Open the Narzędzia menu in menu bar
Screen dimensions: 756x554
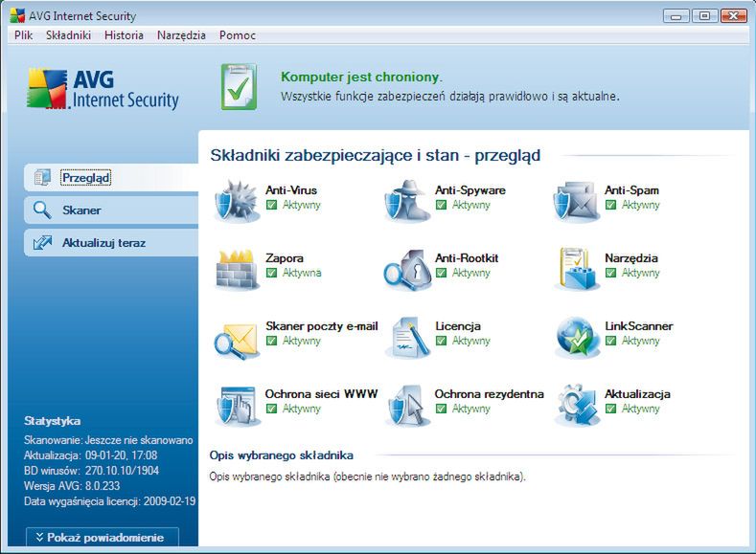click(181, 35)
